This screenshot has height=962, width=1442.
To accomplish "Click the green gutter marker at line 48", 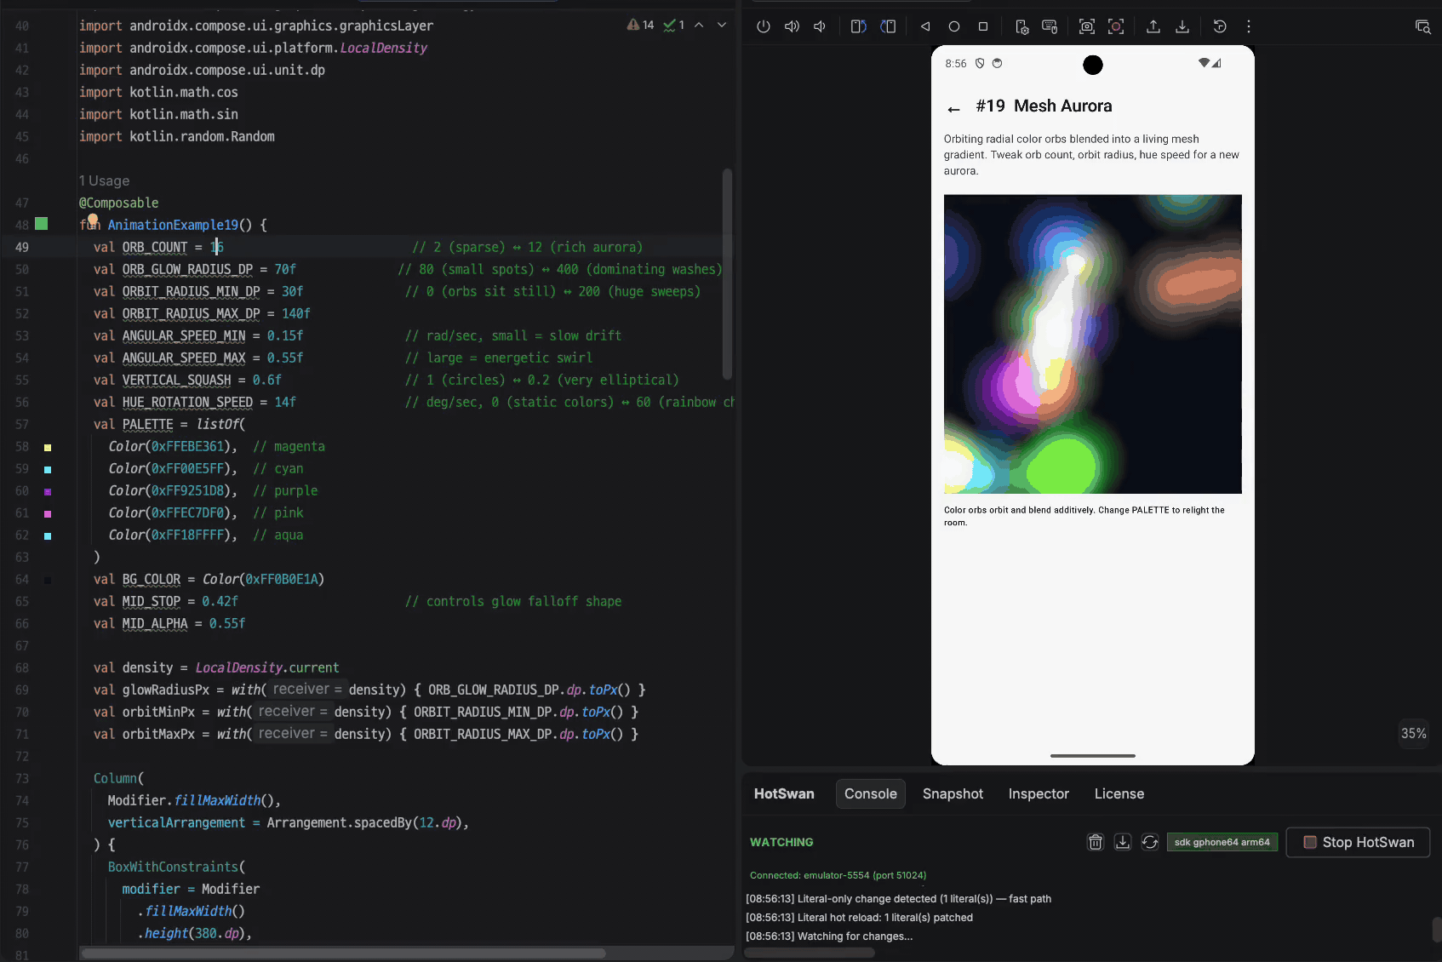I will (41, 224).
